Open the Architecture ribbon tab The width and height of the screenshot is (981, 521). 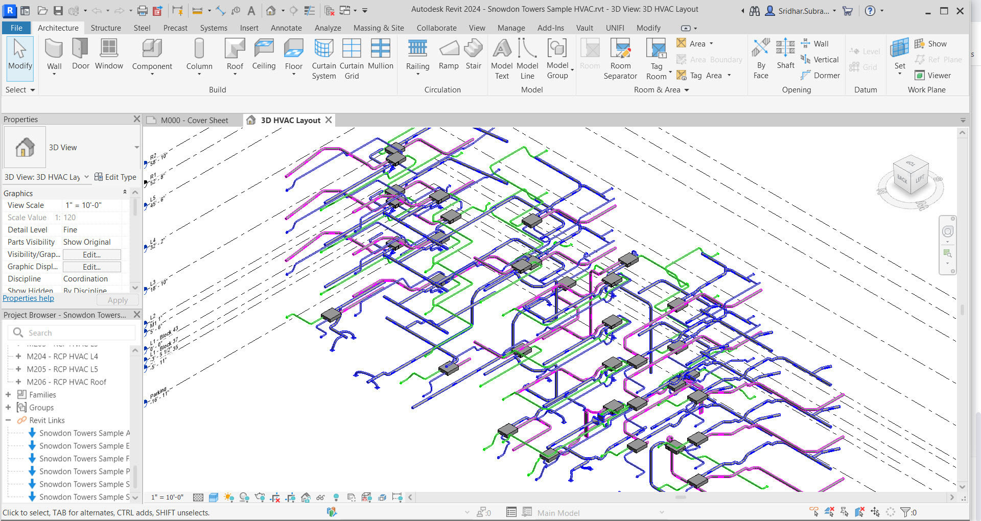pyautogui.click(x=58, y=28)
